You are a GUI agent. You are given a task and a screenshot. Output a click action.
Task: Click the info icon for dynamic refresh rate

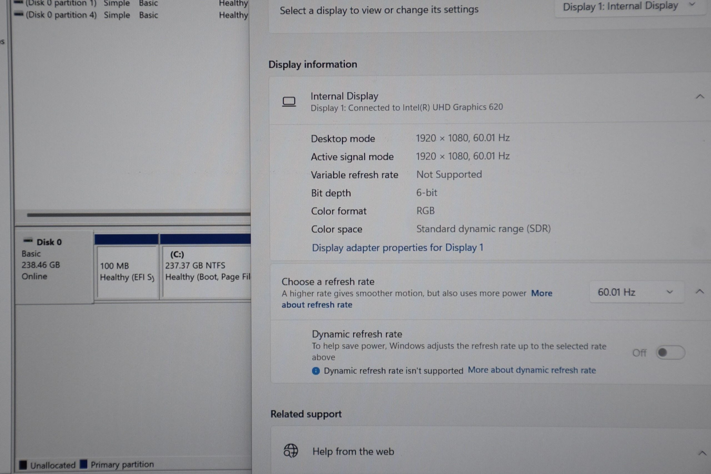(316, 371)
